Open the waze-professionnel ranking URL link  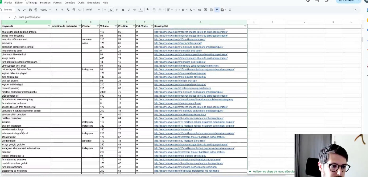[178, 43]
